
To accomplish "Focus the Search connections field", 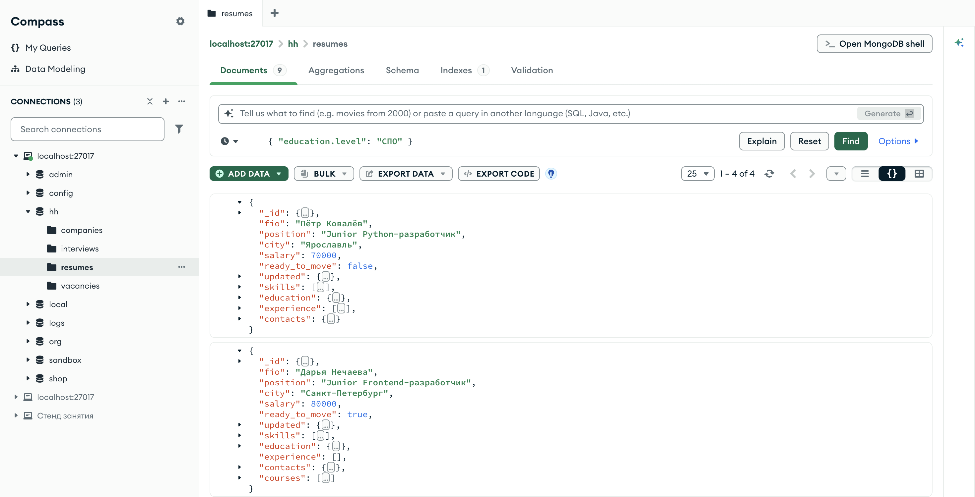I will (88, 129).
